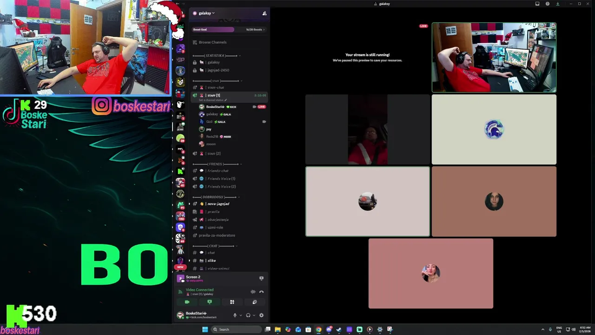Click the LIVE badge beside BoskeStari
Image resolution: width=595 pixels, height=335 pixels.
[x=262, y=107]
